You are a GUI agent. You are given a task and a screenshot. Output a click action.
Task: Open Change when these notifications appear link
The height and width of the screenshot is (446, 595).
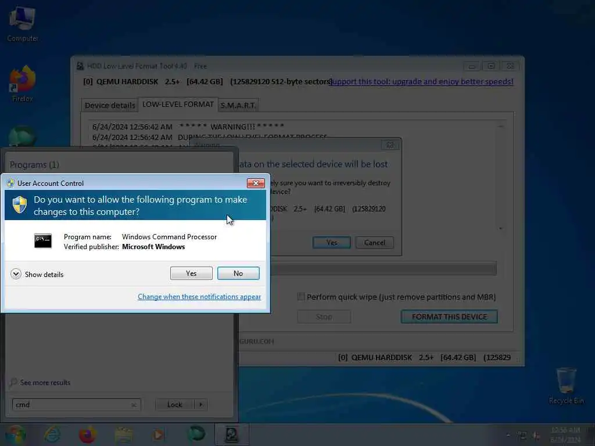(x=199, y=297)
